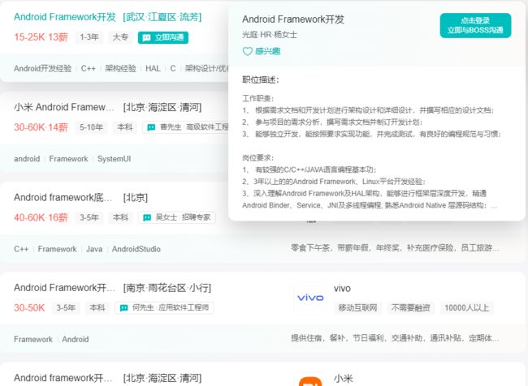Click chat icon beside 何先生 应用软件工程师
The height and width of the screenshot is (386, 528).
coord(124,307)
